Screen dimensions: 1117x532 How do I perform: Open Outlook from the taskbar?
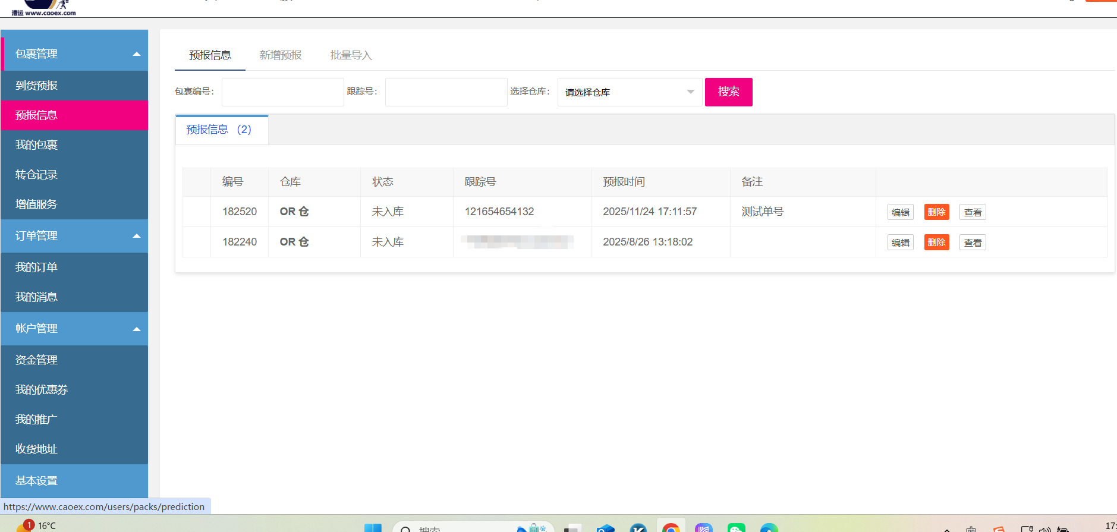tap(605, 528)
